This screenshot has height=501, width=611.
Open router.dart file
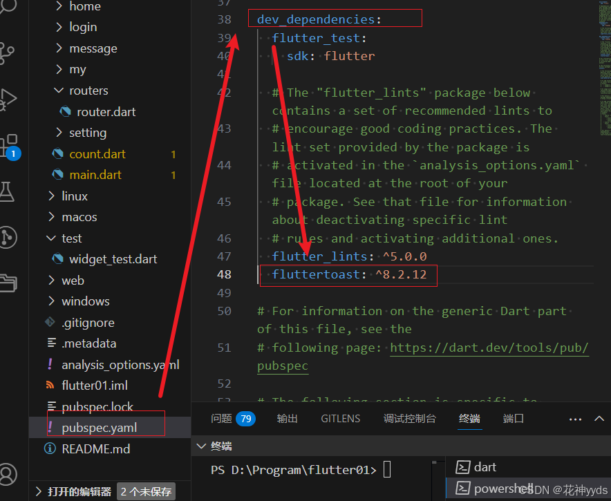tap(106, 112)
